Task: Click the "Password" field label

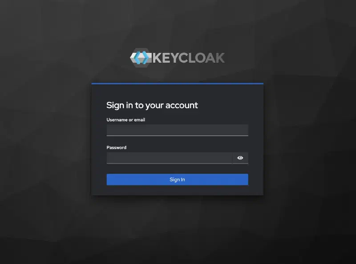Action: (x=117, y=148)
